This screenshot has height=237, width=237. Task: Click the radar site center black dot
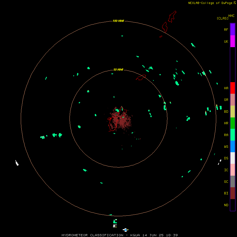coord(119,118)
